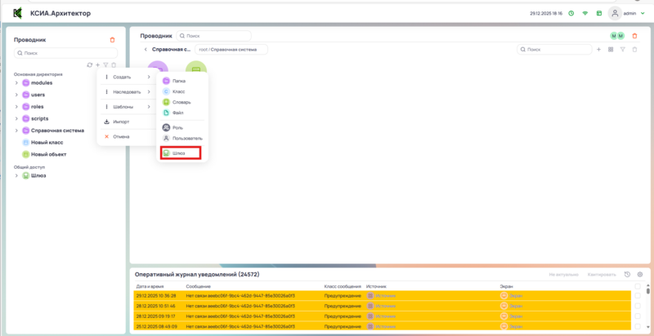Image resolution: width=654 pixels, height=336 pixels.
Task: Click the filter icon in main explorer toolbar
Action: (622, 50)
